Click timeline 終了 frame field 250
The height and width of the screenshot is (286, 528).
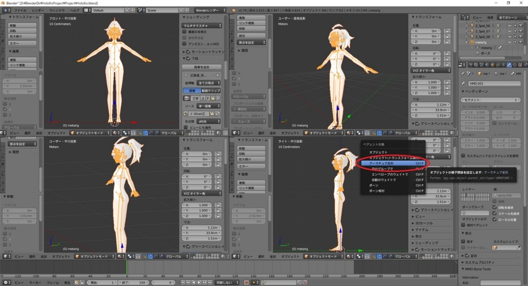pos(133,282)
